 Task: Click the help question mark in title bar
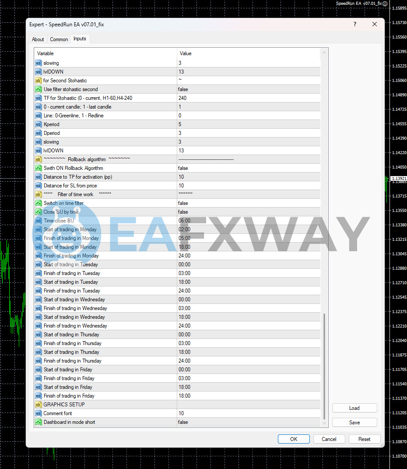coord(355,25)
